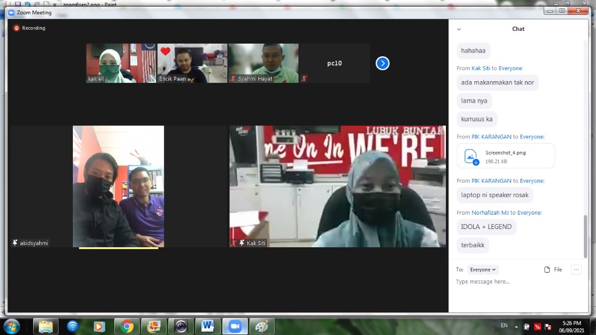This screenshot has width=596, height=335.
Task: Collapse the Chat panel chevron
Action: tap(459, 29)
